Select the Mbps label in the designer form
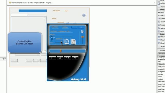The width and height of the screenshot is (165, 93). point(67,11)
